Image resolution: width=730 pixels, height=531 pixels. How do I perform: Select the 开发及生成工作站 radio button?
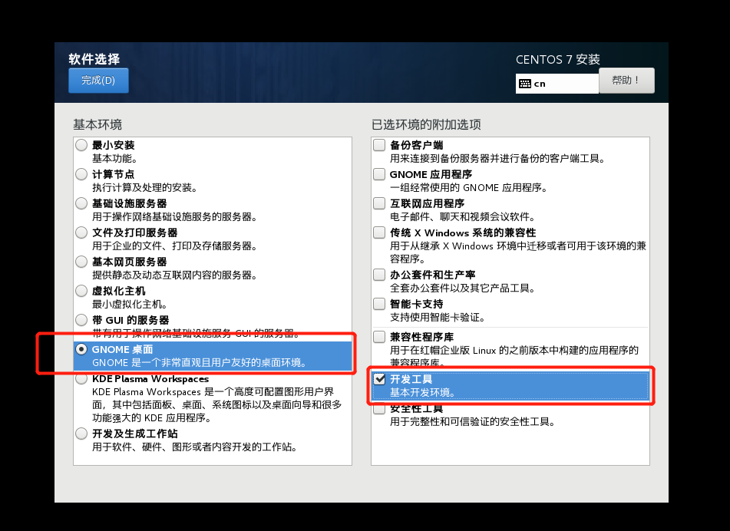tap(81, 434)
